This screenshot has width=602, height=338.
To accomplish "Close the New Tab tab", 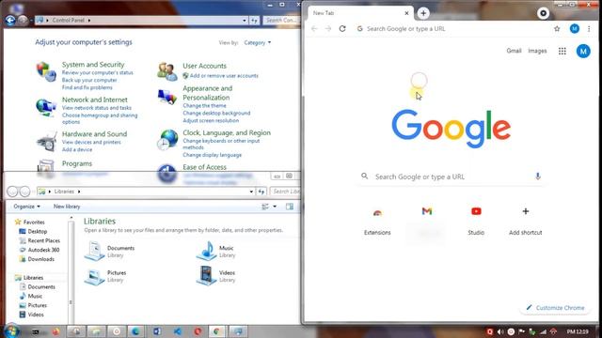I will (406, 13).
